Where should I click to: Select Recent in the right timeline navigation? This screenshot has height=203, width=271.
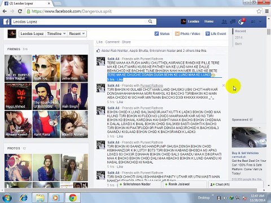point(241,31)
